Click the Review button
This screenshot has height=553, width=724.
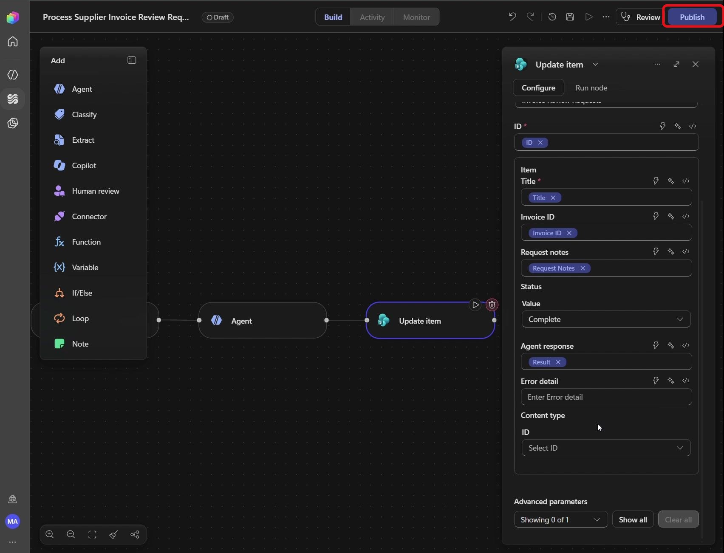[640, 17]
